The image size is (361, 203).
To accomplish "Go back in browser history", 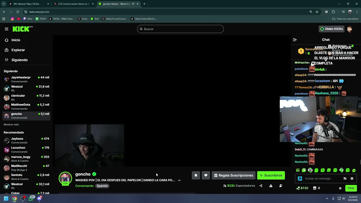I will pos(4,12).
